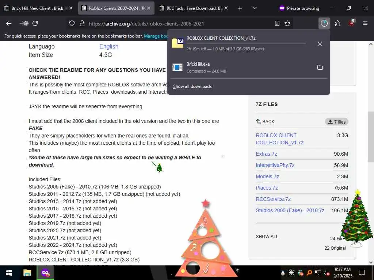Screen dimensions: 374x280
Task: Open the Manage bookmarks link
Action: [156, 36]
